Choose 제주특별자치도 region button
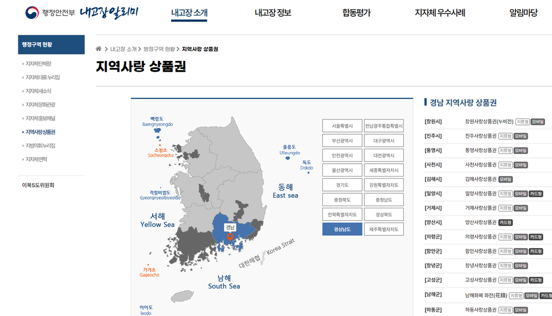 (384, 229)
